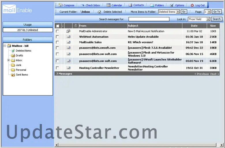
Task: Click the Search messages for input field
Action: point(149,19)
